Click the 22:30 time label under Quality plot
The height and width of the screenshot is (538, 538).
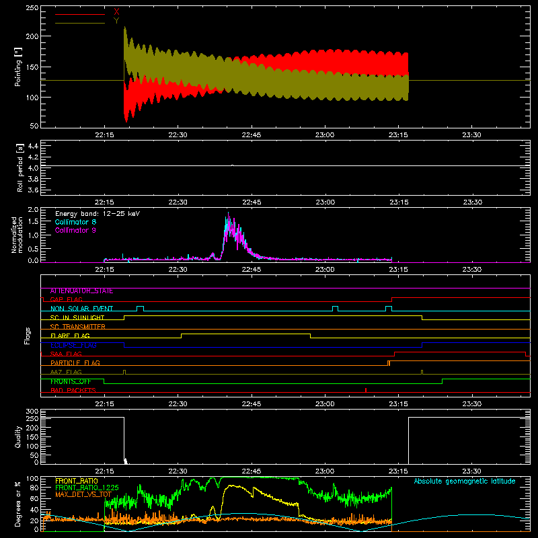pyautogui.click(x=178, y=471)
